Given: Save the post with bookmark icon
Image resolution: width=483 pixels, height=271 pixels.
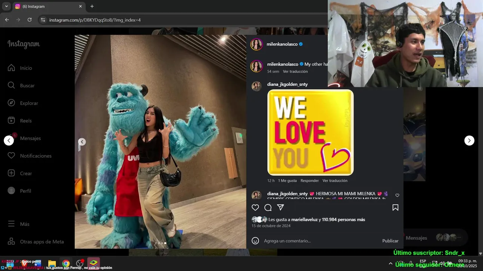Looking at the screenshot, I should (x=395, y=207).
